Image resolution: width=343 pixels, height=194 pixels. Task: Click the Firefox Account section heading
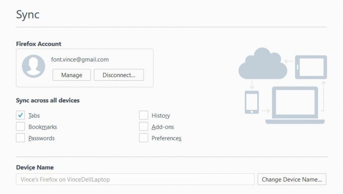point(39,44)
